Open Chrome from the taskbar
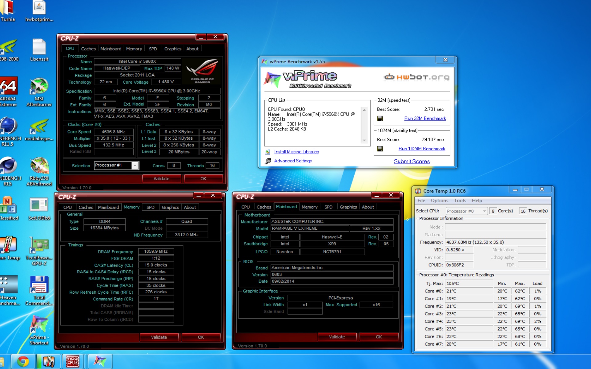This screenshot has width=591, height=369. [x=23, y=362]
